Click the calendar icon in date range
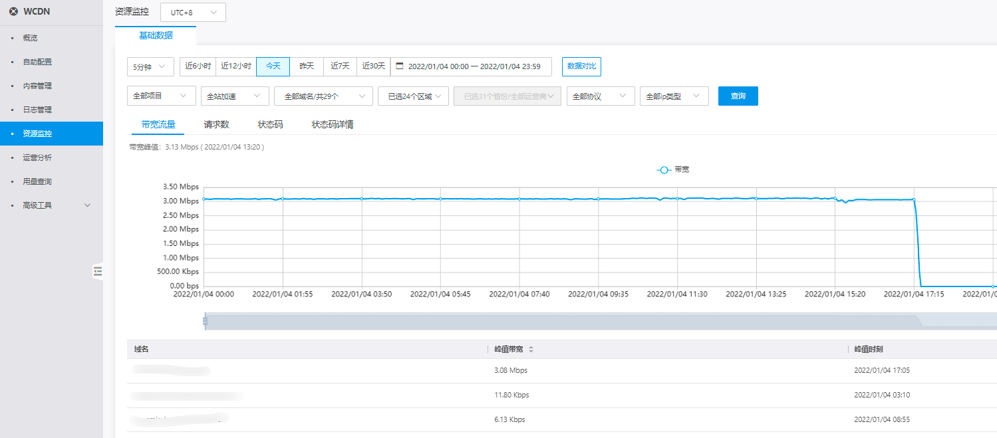The height and width of the screenshot is (438, 997). point(400,66)
